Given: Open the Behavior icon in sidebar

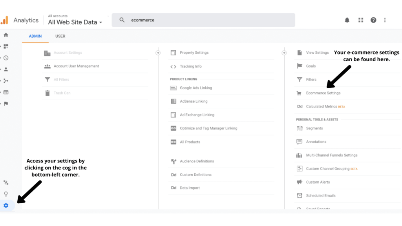Looking at the screenshot, I should click(6, 92).
